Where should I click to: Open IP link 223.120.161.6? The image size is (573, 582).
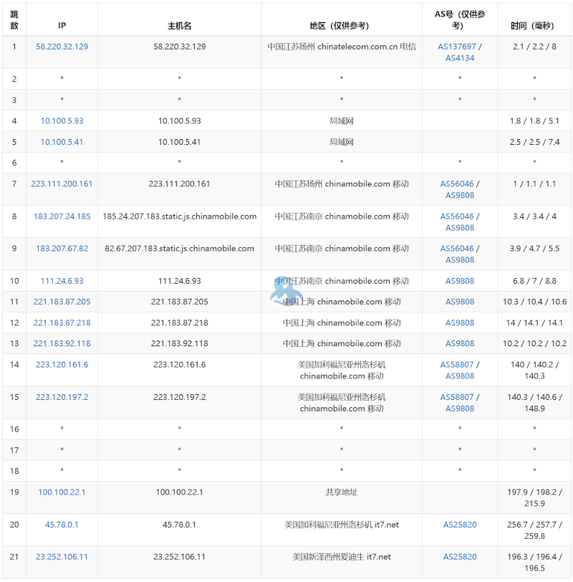coord(62,365)
